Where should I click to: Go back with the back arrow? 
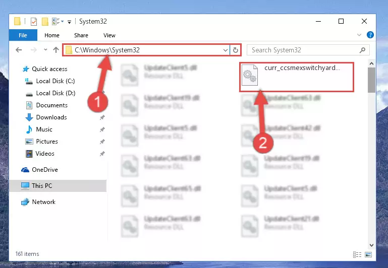click(x=19, y=50)
